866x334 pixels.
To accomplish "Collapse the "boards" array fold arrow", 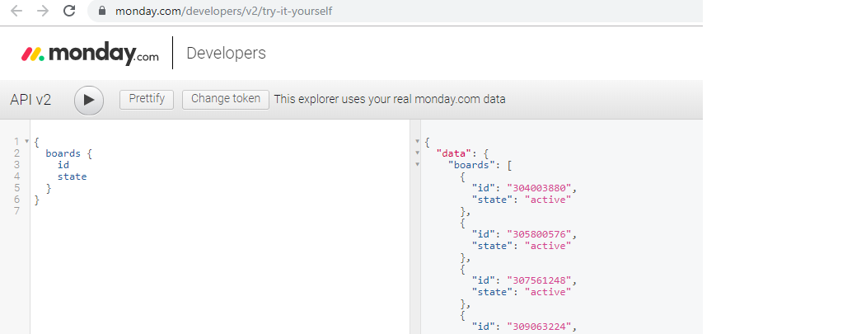I will 418,164.
